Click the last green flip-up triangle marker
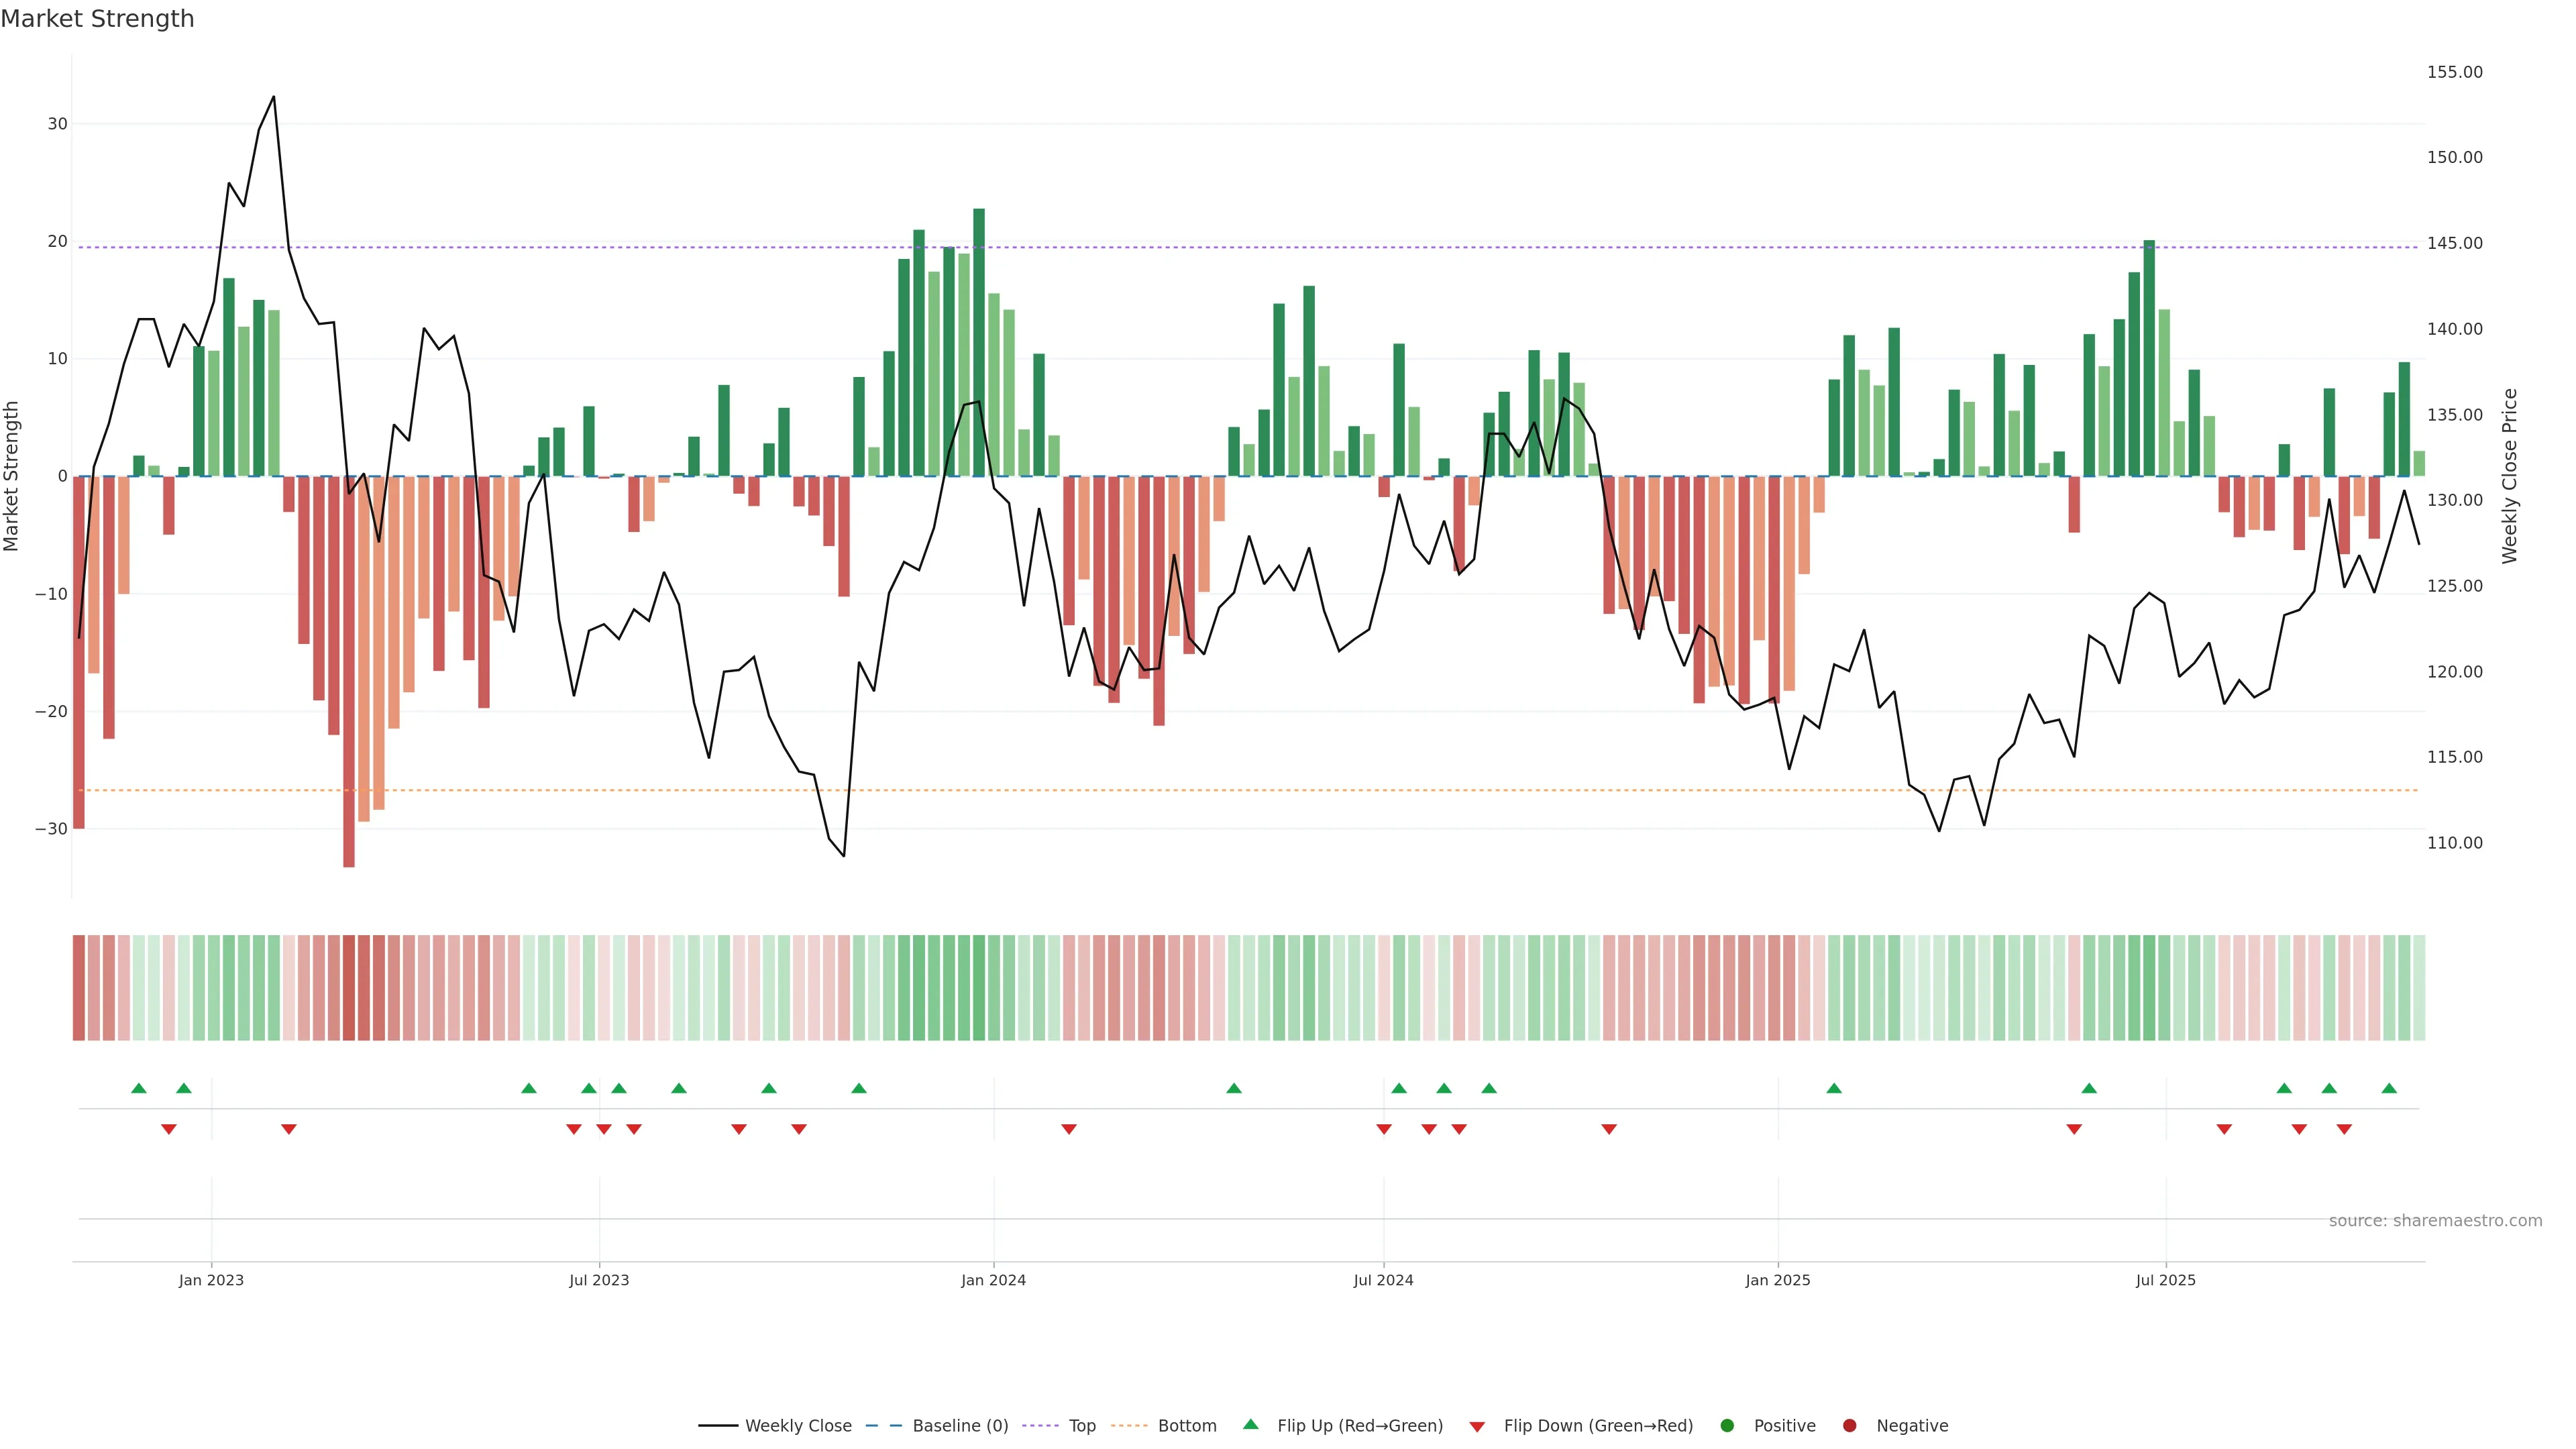Viewport: 2576px width, 1449px height. pyautogui.click(x=2389, y=1088)
